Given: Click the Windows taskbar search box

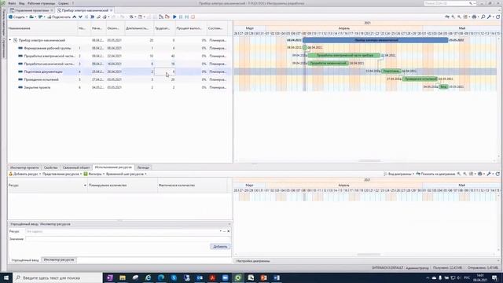Looking at the screenshot, I should point(57,277).
